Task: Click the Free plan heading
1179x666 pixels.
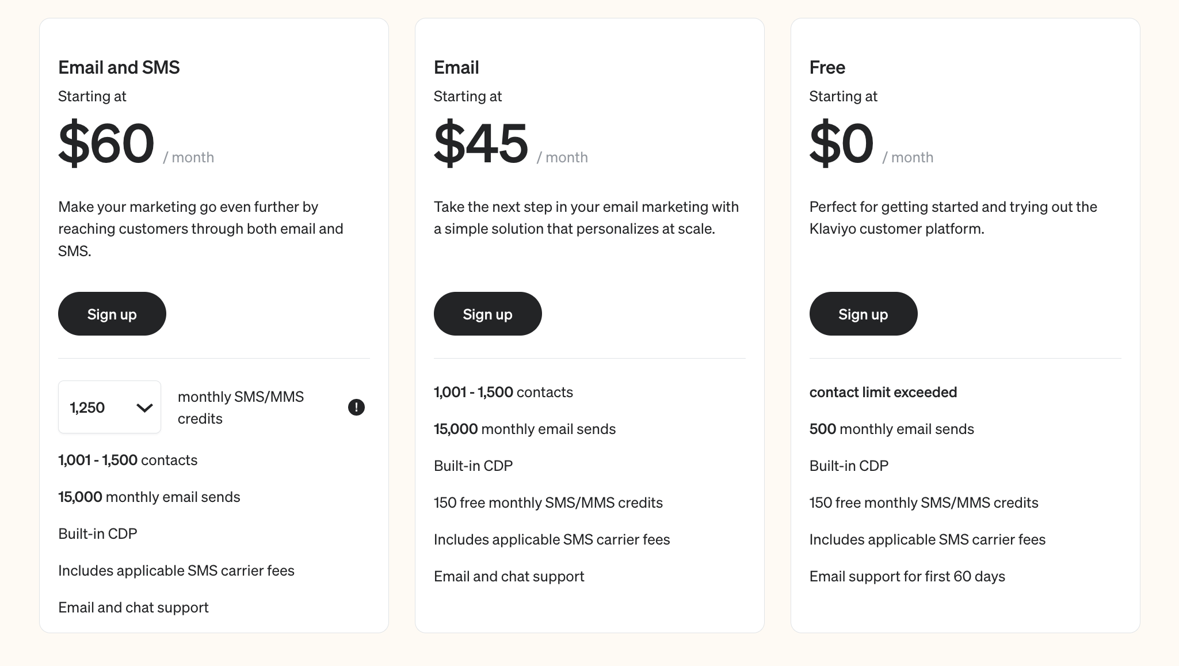Action: tap(827, 67)
